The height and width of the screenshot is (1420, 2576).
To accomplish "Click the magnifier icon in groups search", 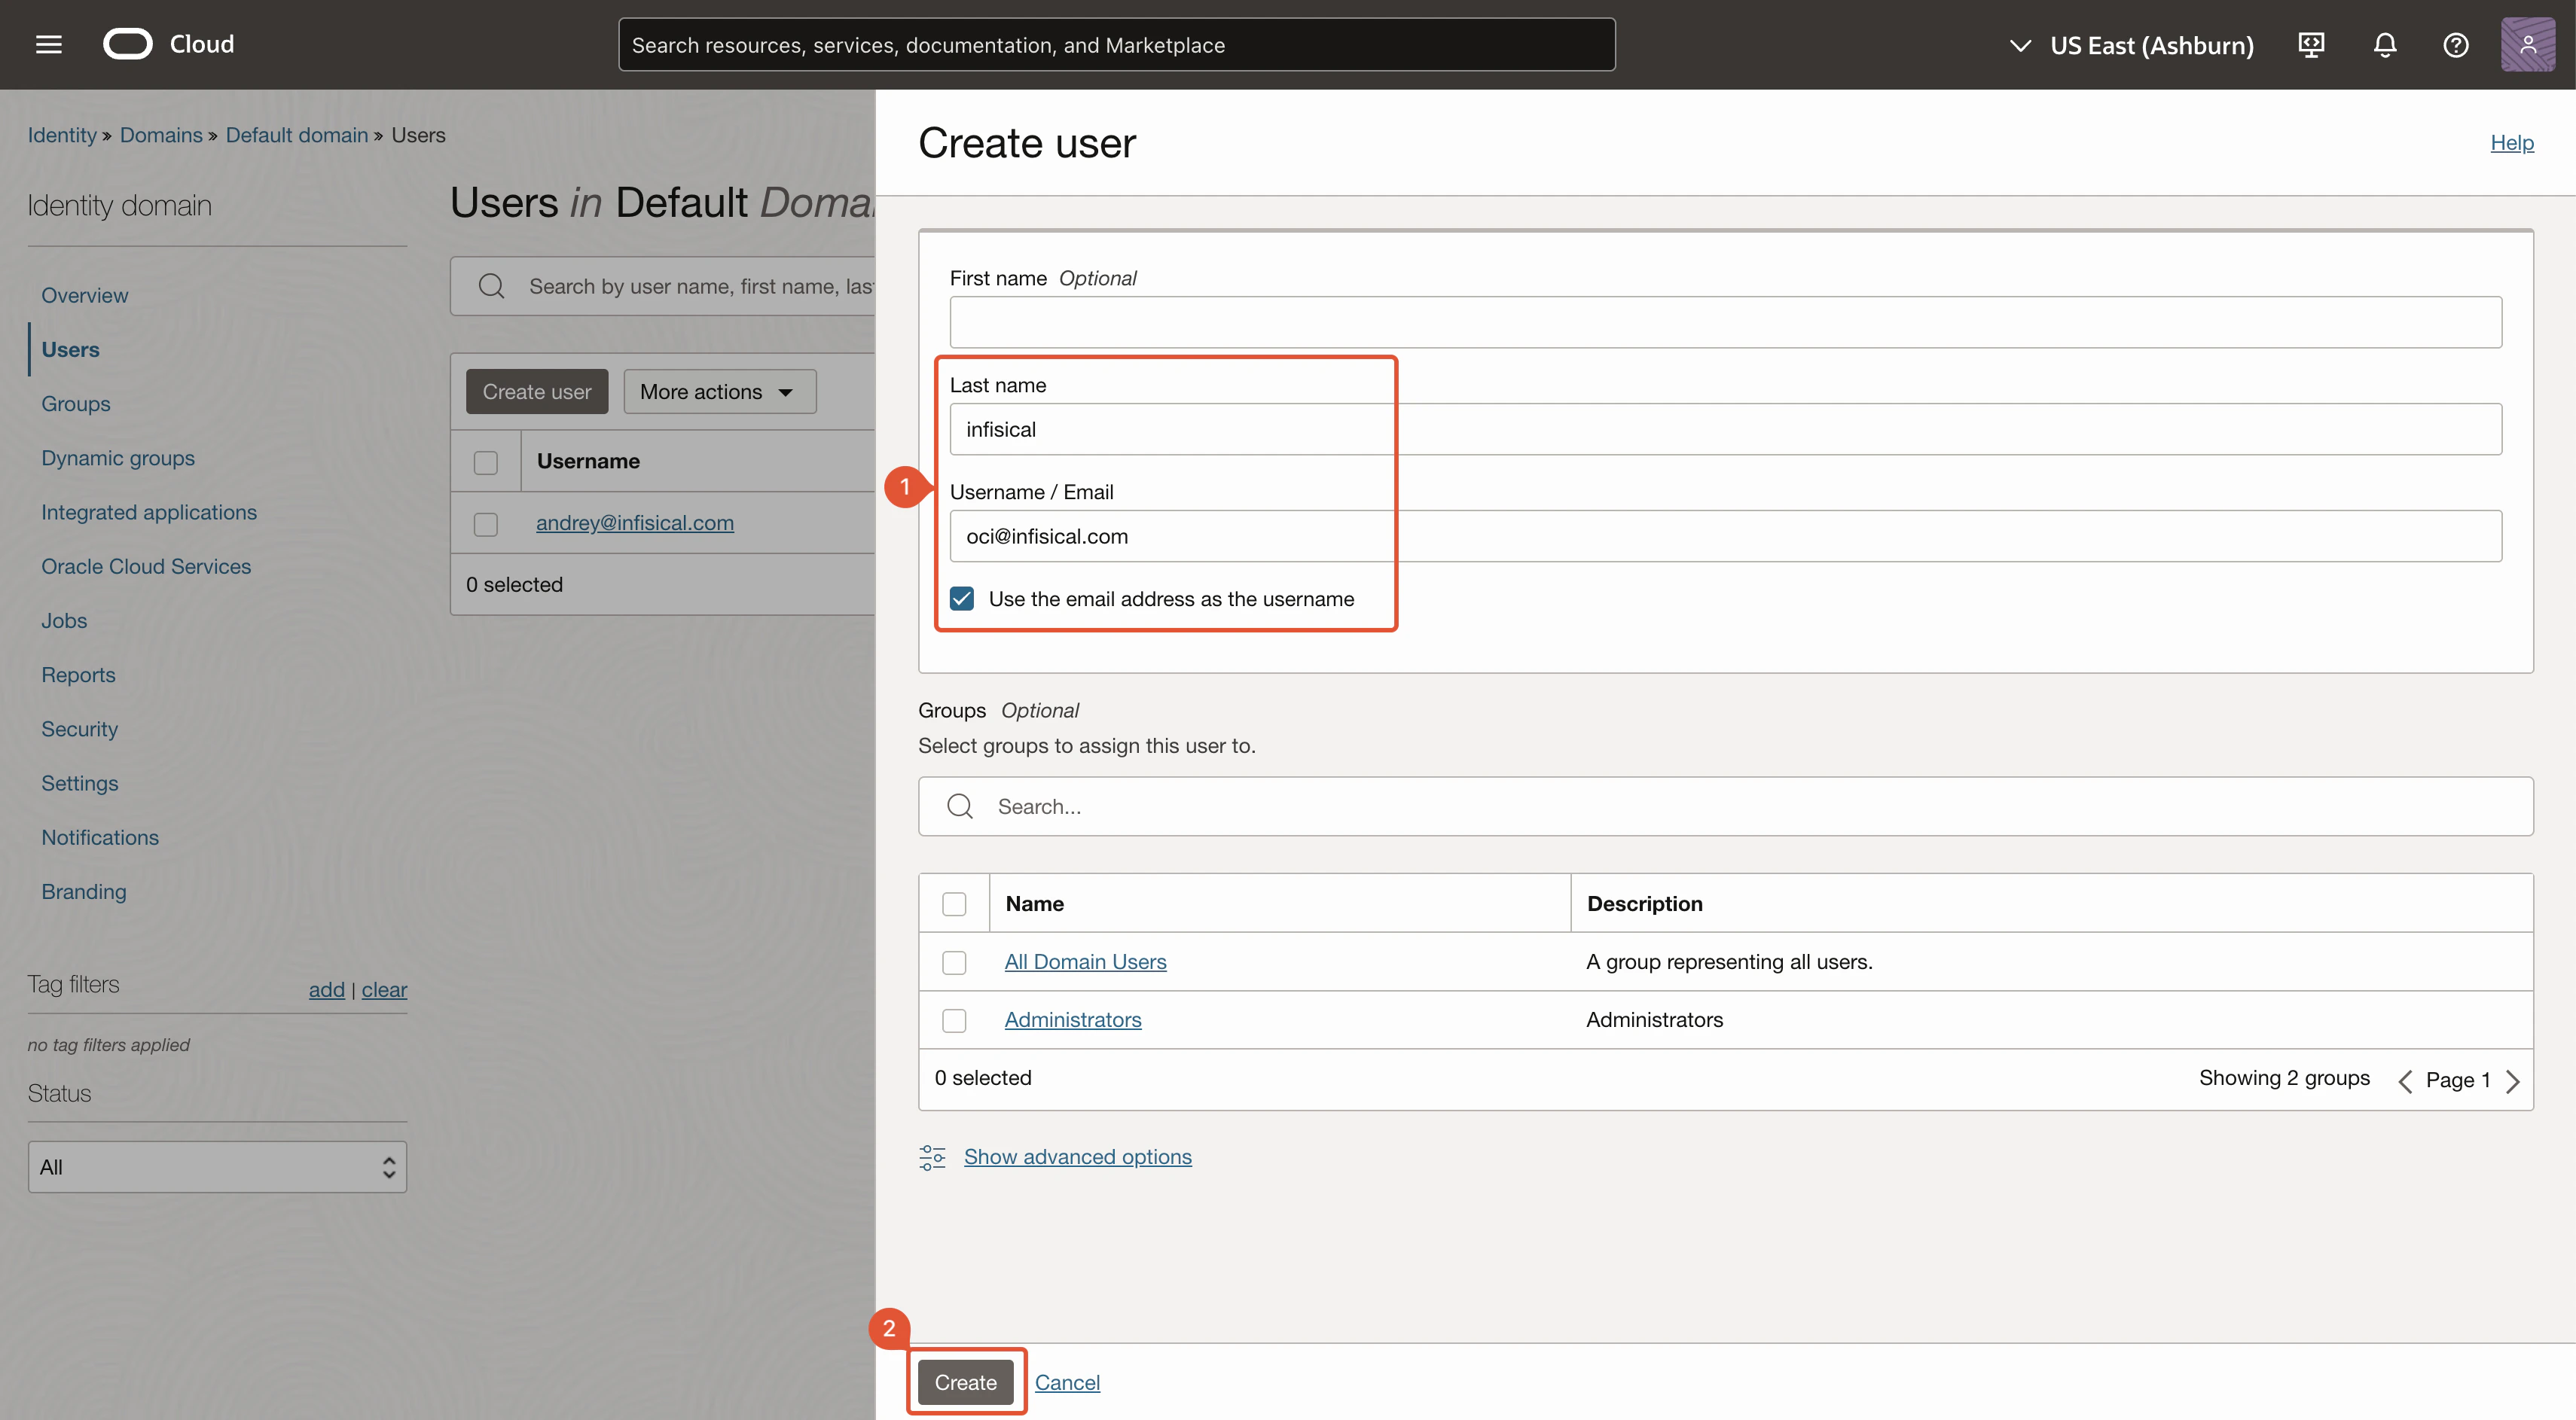I will (960, 806).
